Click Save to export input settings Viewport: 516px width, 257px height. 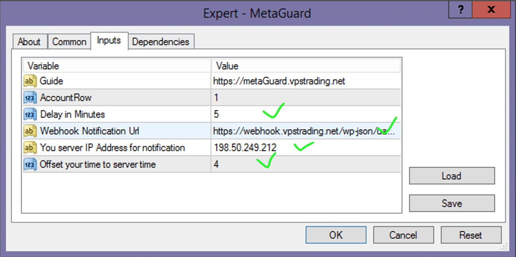[x=451, y=204]
